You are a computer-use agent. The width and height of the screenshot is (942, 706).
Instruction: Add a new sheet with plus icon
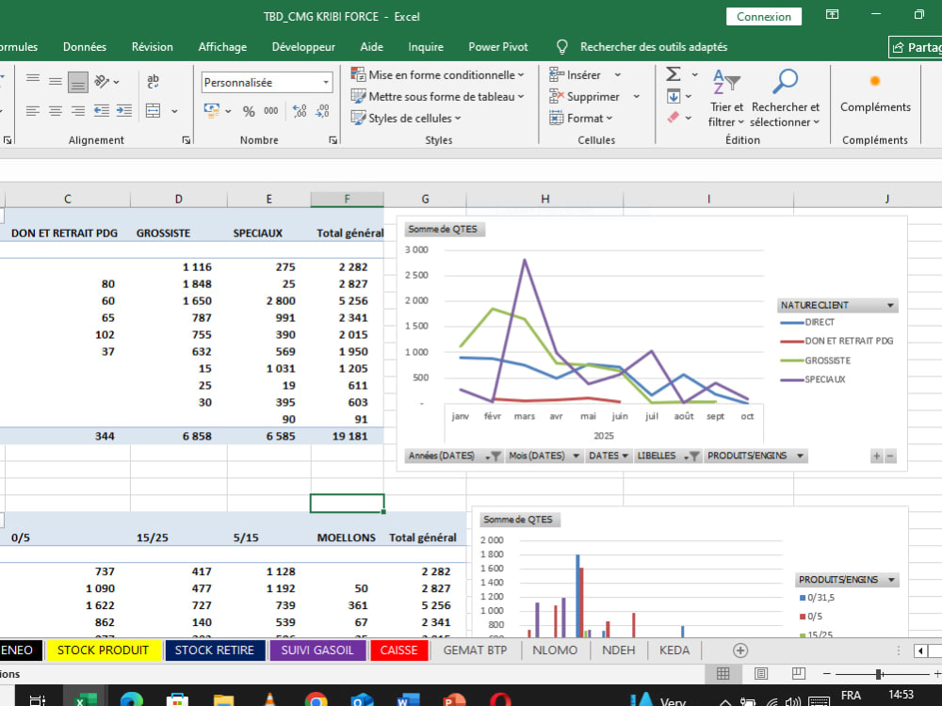click(x=740, y=650)
